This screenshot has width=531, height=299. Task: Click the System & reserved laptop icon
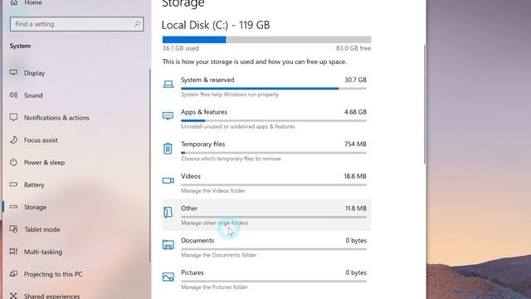168,84
